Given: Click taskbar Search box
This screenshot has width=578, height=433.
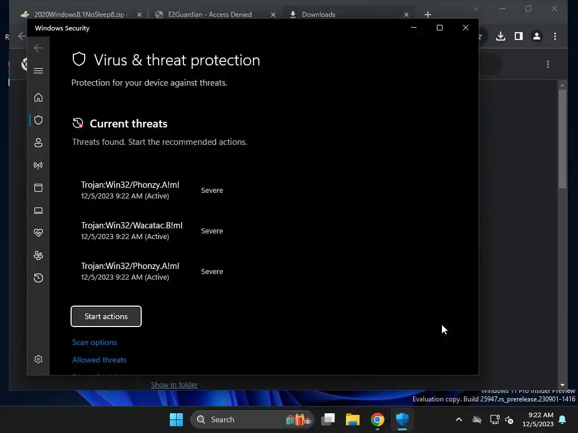Looking at the screenshot, I should (x=252, y=419).
